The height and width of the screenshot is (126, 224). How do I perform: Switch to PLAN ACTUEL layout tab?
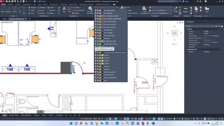(x=14, y=115)
